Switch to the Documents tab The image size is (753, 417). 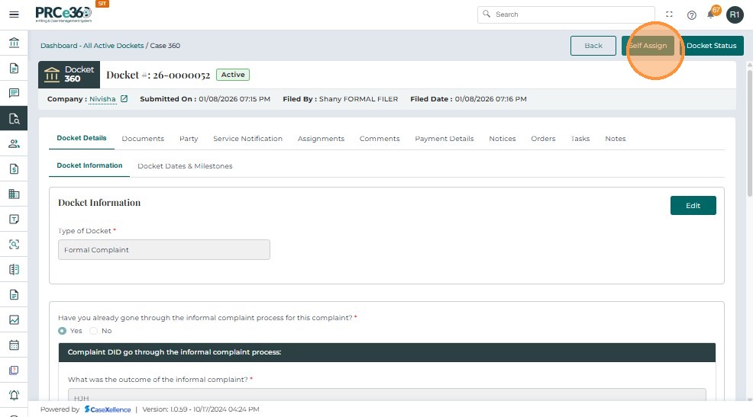(x=143, y=139)
